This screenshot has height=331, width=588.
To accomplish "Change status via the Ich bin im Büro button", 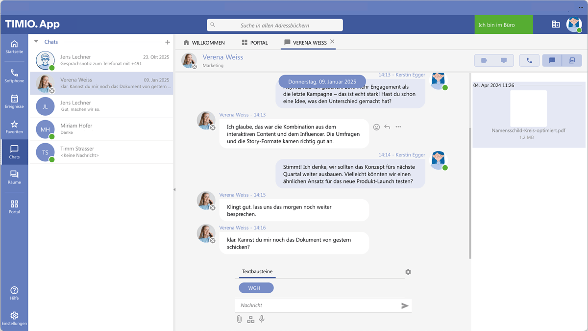I will coord(503,24).
